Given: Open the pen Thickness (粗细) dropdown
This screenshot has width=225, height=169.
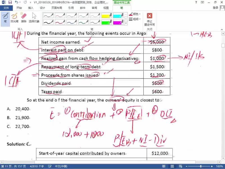Looking at the screenshot, I should (x=135, y=19).
